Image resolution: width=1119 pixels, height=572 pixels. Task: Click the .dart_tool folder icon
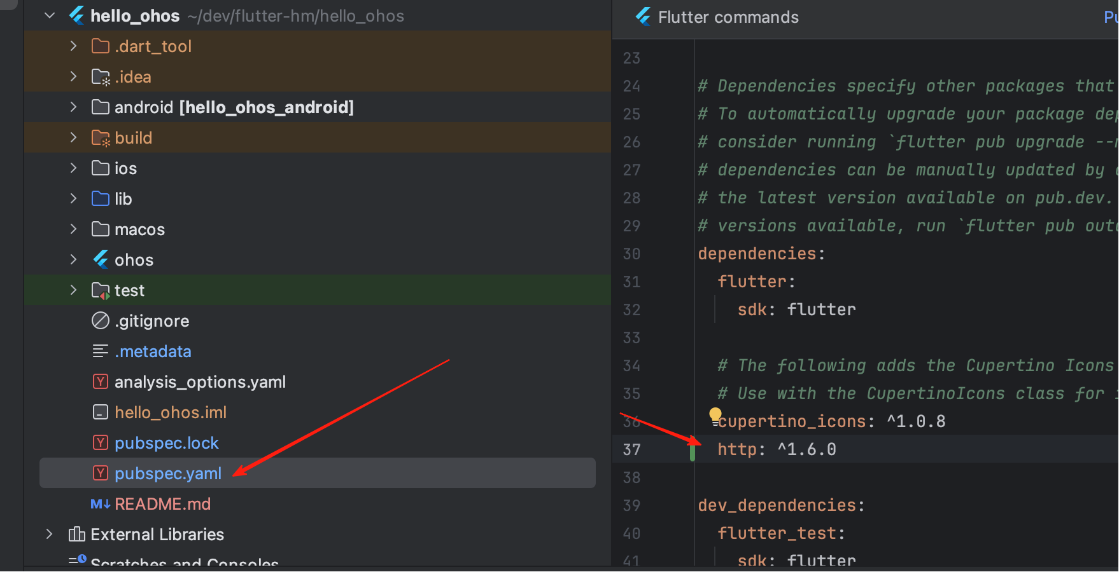101,46
